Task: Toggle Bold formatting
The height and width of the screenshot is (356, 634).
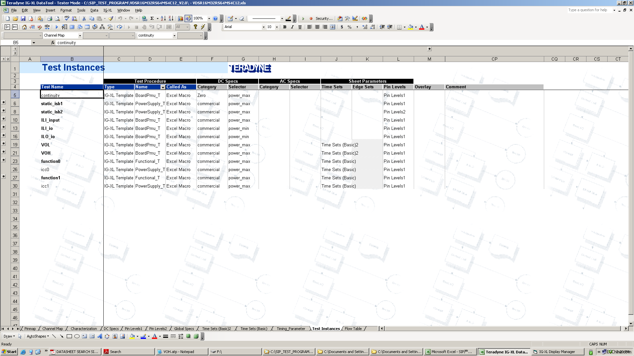Action: pos(285,27)
